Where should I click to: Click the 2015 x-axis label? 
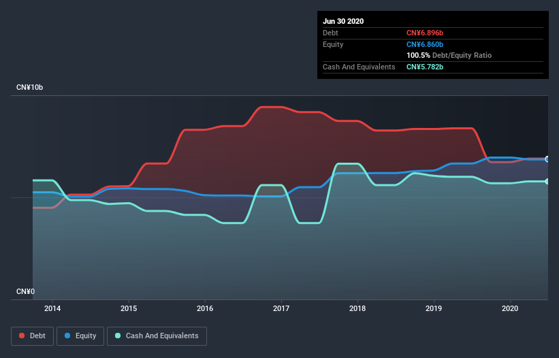tap(129, 308)
